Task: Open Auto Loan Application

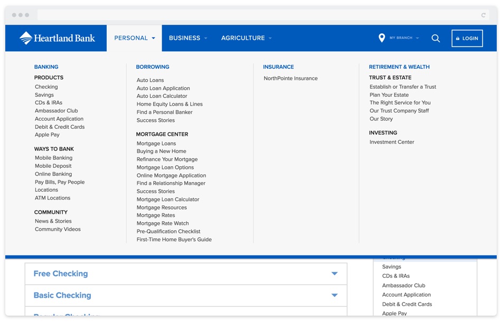Action: (163, 88)
